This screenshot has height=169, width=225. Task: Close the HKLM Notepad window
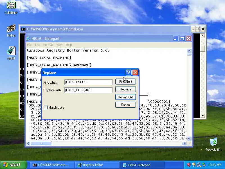point(188,39)
